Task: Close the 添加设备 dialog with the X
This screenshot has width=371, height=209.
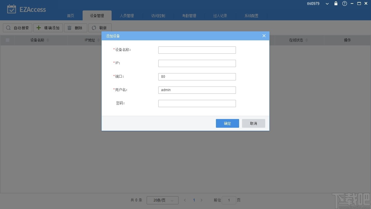Action: [x=264, y=35]
